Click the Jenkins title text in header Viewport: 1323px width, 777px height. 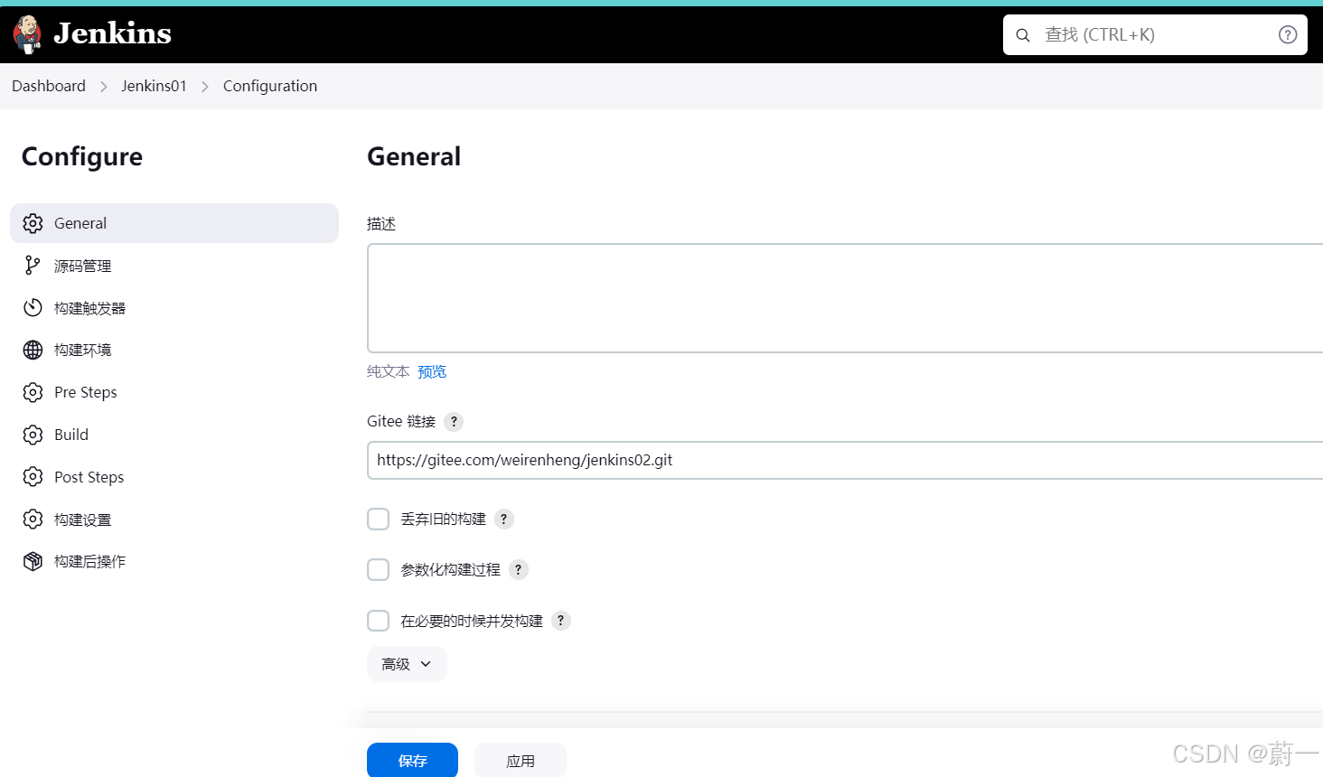coord(113,33)
